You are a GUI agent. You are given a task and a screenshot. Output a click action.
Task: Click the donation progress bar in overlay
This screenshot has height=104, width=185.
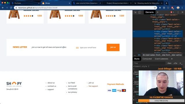161,101
